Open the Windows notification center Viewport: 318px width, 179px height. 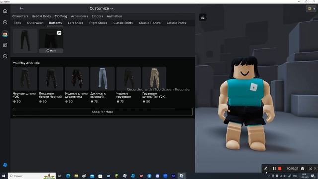pyautogui.click(x=313, y=176)
